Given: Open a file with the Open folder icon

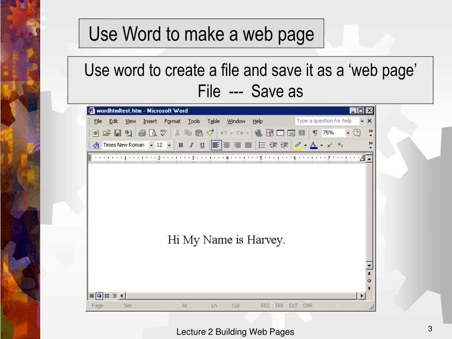Looking at the screenshot, I should click(107, 133).
